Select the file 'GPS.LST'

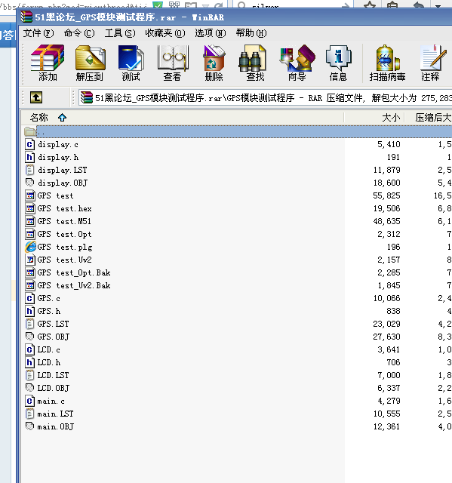(x=53, y=324)
